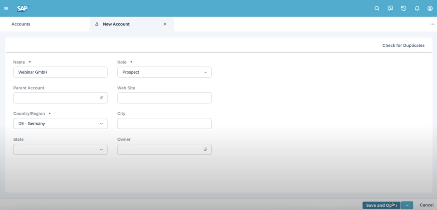Open the history clock icon

pos(403,8)
